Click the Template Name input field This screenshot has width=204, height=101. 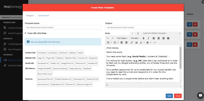[63, 28]
